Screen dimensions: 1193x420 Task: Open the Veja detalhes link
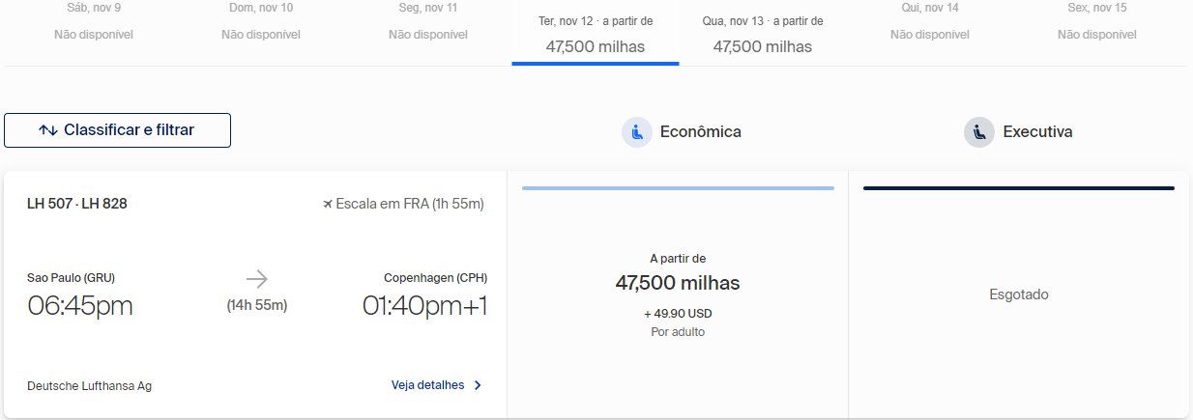[x=427, y=385]
